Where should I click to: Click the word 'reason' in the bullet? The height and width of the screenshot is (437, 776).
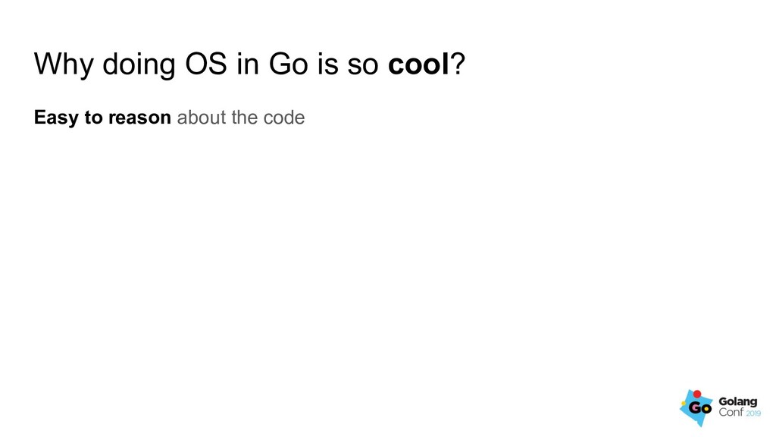coord(139,118)
